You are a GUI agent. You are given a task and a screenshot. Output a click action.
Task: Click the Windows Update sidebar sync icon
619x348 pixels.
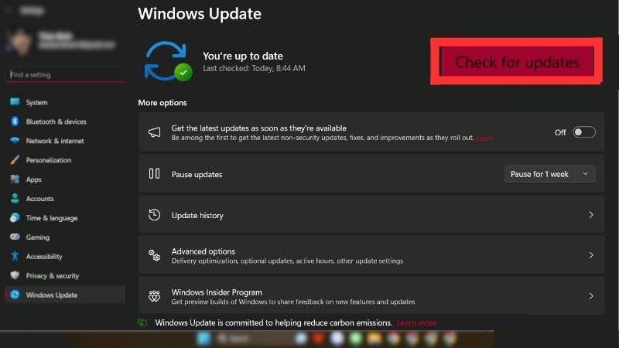[x=15, y=295]
